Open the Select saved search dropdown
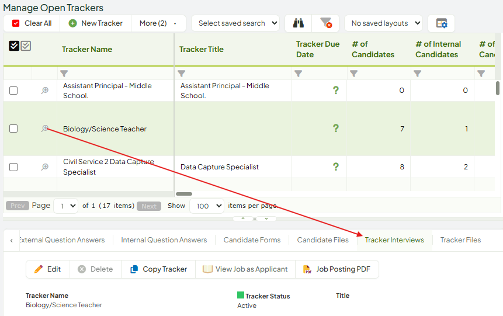This screenshot has width=503, height=316. coord(235,23)
